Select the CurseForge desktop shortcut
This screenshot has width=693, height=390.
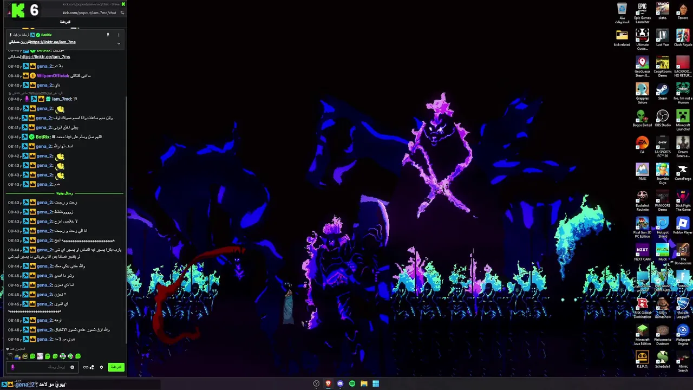click(x=683, y=172)
